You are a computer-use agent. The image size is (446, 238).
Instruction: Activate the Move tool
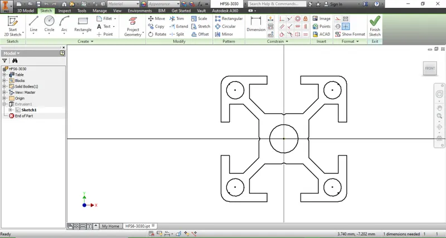point(157,18)
